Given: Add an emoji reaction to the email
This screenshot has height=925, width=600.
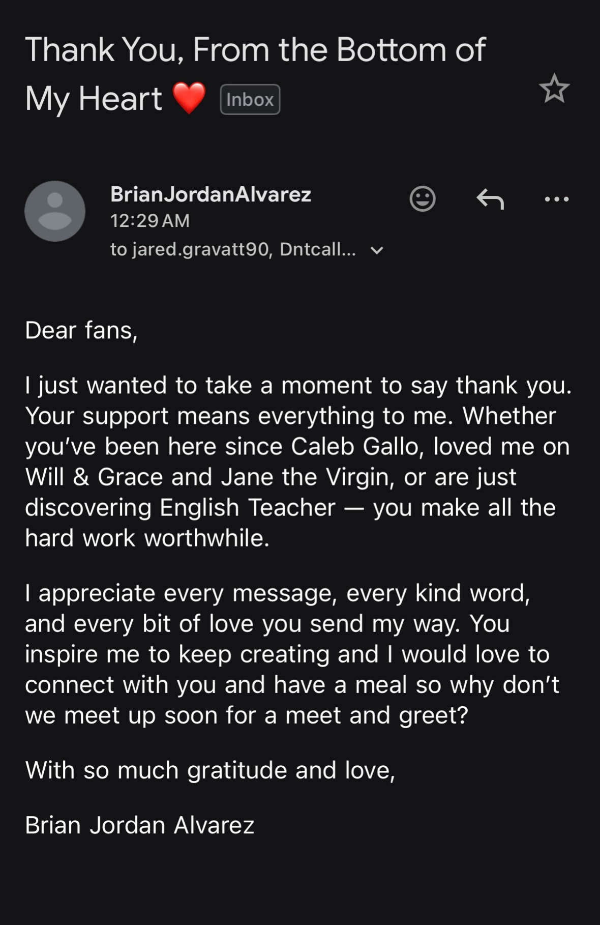Looking at the screenshot, I should click(423, 198).
